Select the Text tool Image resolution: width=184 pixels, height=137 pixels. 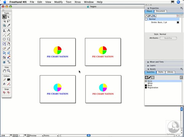click(x=9, y=30)
